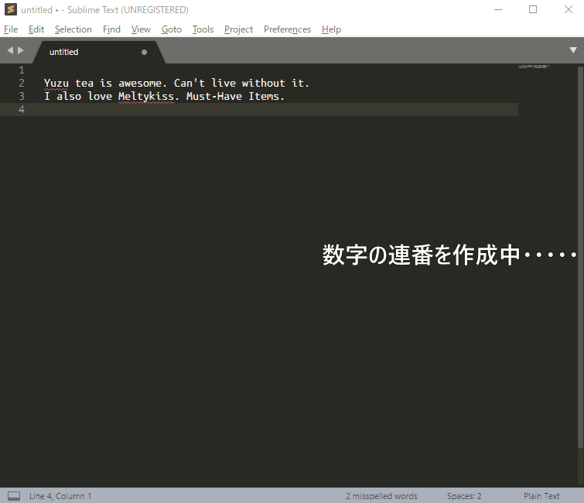Image resolution: width=584 pixels, height=503 pixels.
Task: Click line number 4 in gutter
Action: click(x=22, y=109)
